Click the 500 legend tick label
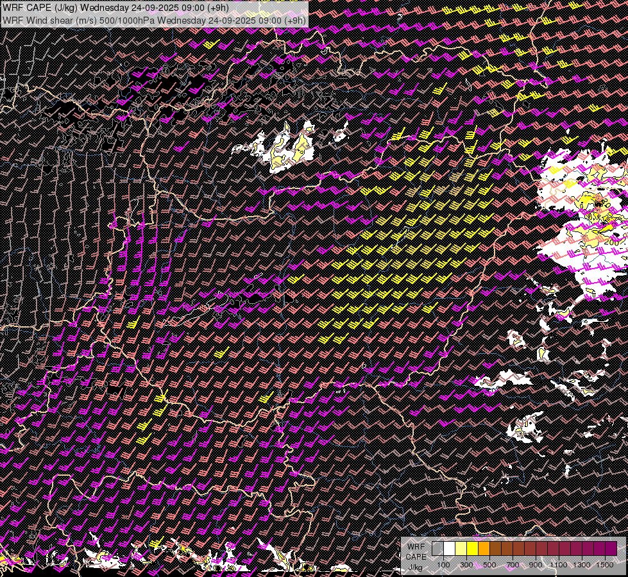 [x=489, y=565]
